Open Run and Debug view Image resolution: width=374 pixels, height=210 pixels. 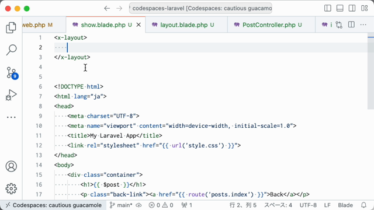[11, 94]
